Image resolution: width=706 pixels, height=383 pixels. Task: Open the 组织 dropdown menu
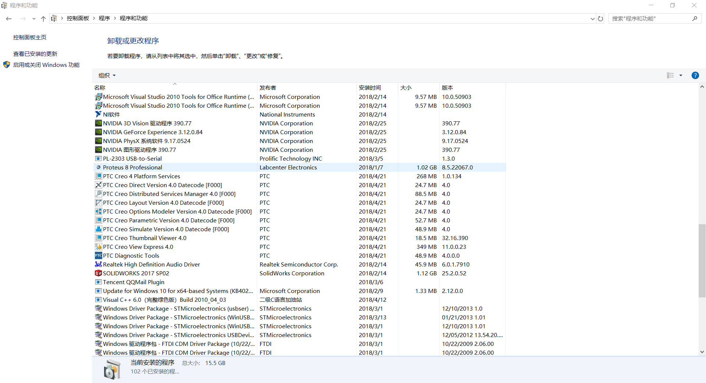107,75
